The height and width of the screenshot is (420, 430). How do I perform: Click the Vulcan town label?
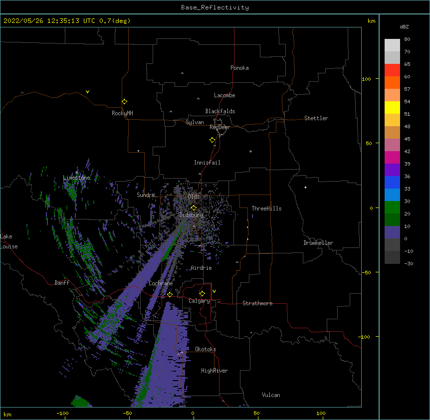tap(271, 395)
